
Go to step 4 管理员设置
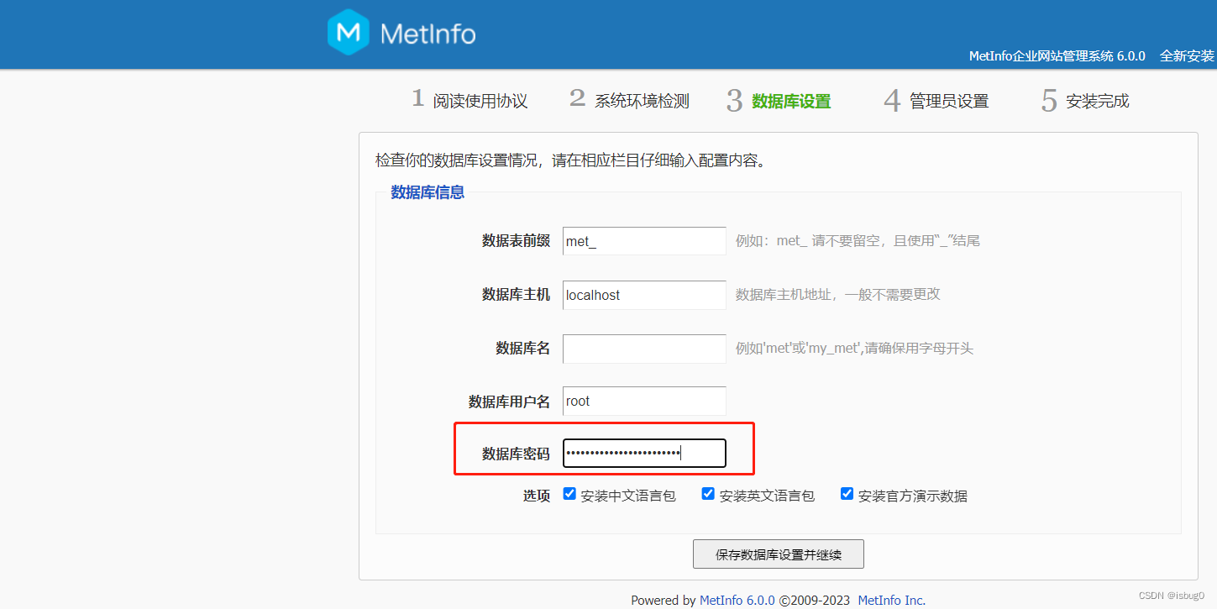936,101
